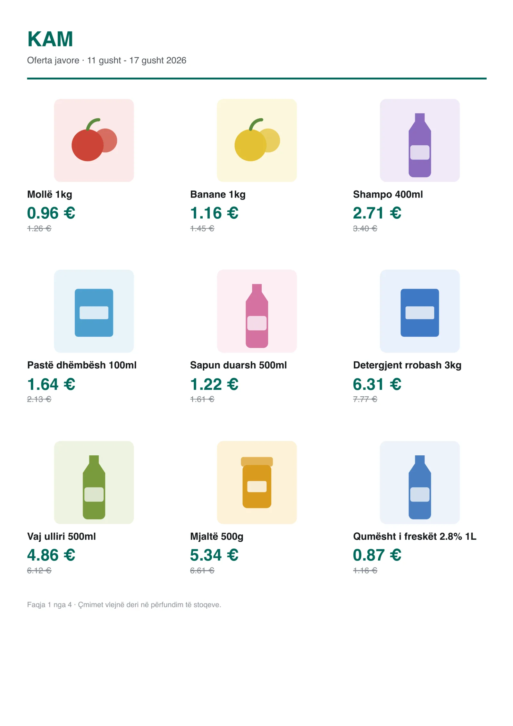The height and width of the screenshot is (726, 513).
Task: Select the Mjaltë 500g product name
Action: [x=217, y=536]
